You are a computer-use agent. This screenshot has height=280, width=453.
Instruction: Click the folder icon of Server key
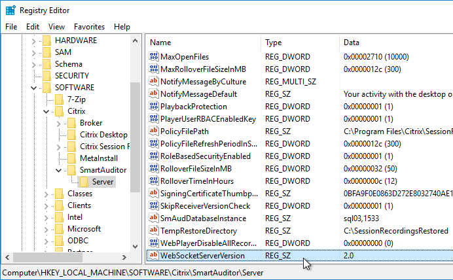84,182
